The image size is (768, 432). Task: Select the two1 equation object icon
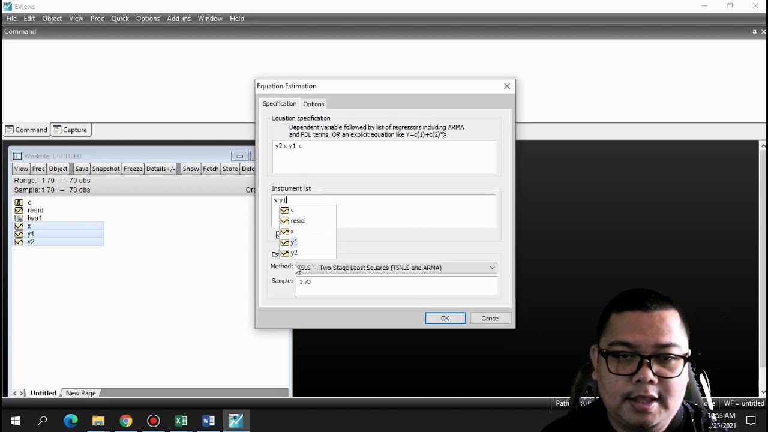19,218
